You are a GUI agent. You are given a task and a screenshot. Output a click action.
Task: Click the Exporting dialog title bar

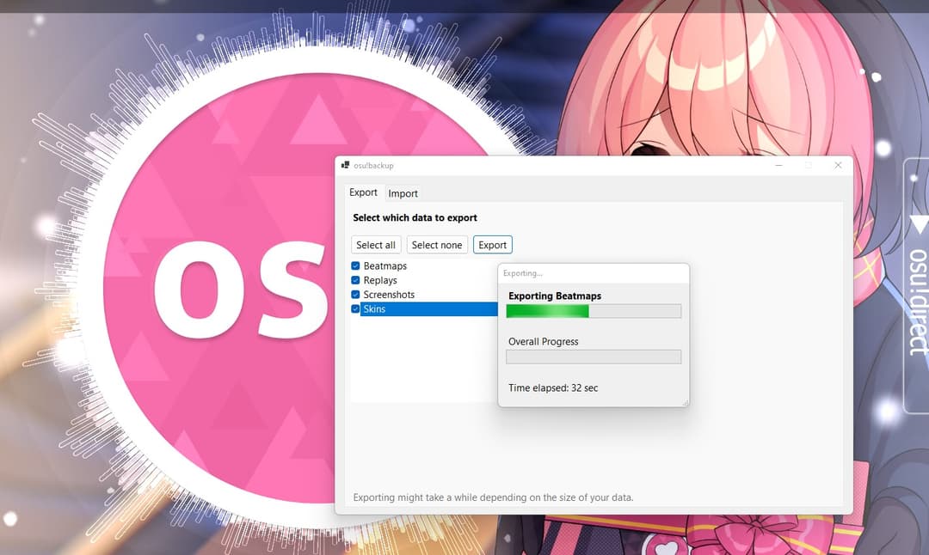point(594,272)
